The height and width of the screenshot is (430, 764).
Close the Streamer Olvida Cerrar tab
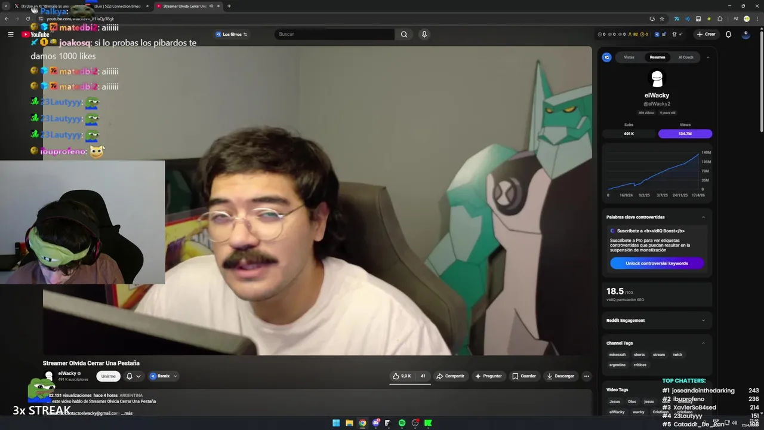coord(218,6)
